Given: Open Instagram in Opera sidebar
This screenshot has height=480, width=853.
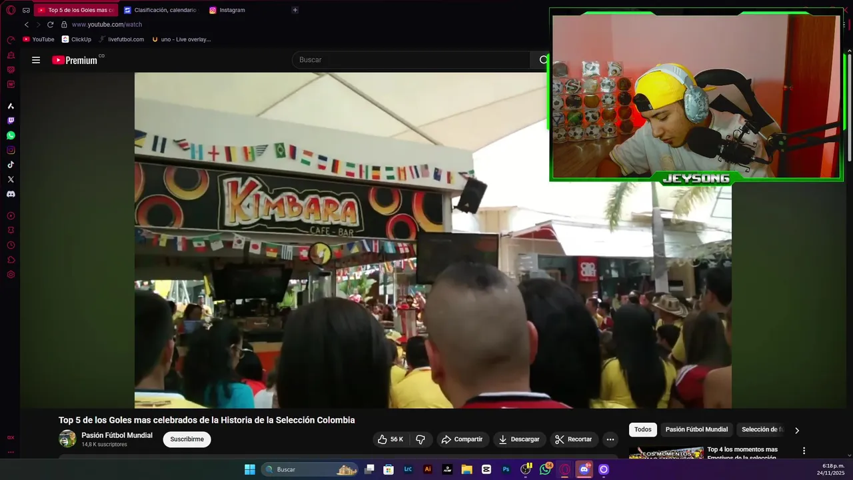Looking at the screenshot, I should [x=11, y=150].
